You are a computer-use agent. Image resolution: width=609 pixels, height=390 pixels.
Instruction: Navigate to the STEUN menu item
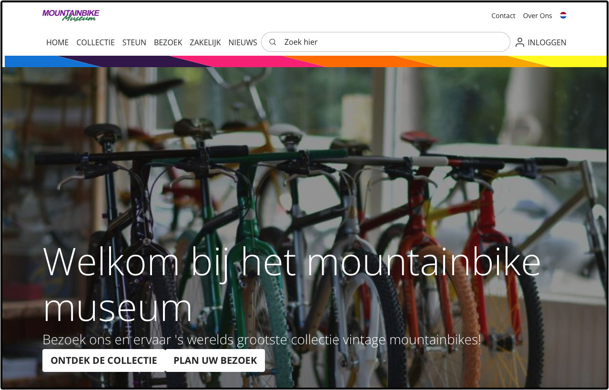[x=134, y=42]
